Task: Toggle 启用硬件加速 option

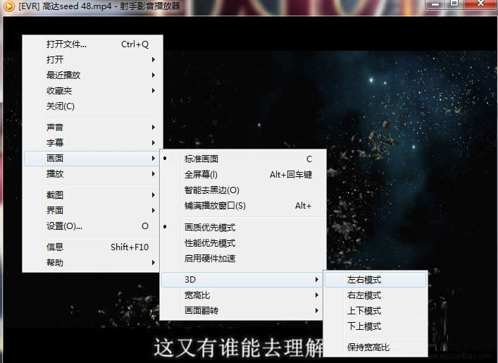Action: coord(209,259)
